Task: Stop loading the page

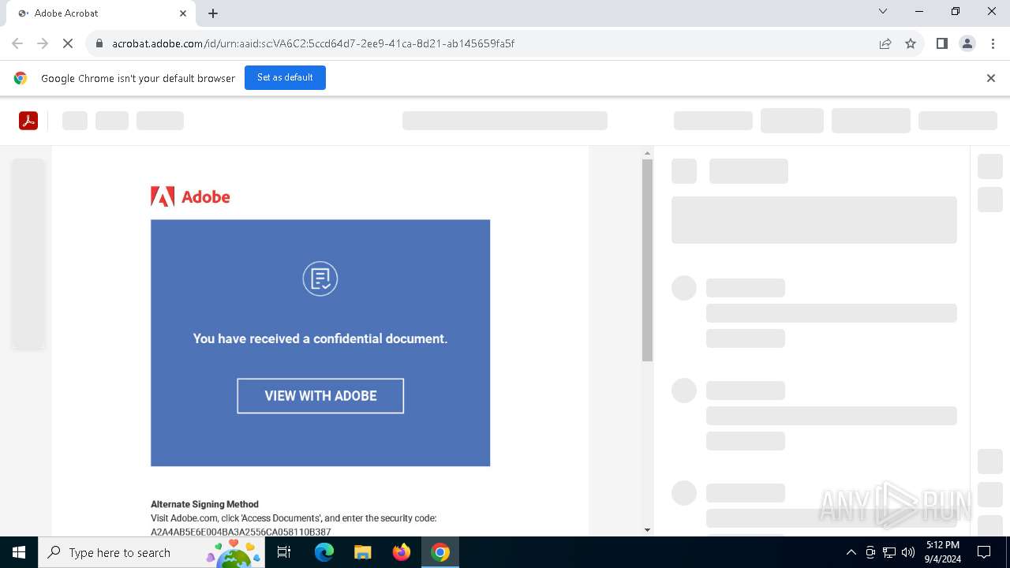Action: (x=68, y=43)
